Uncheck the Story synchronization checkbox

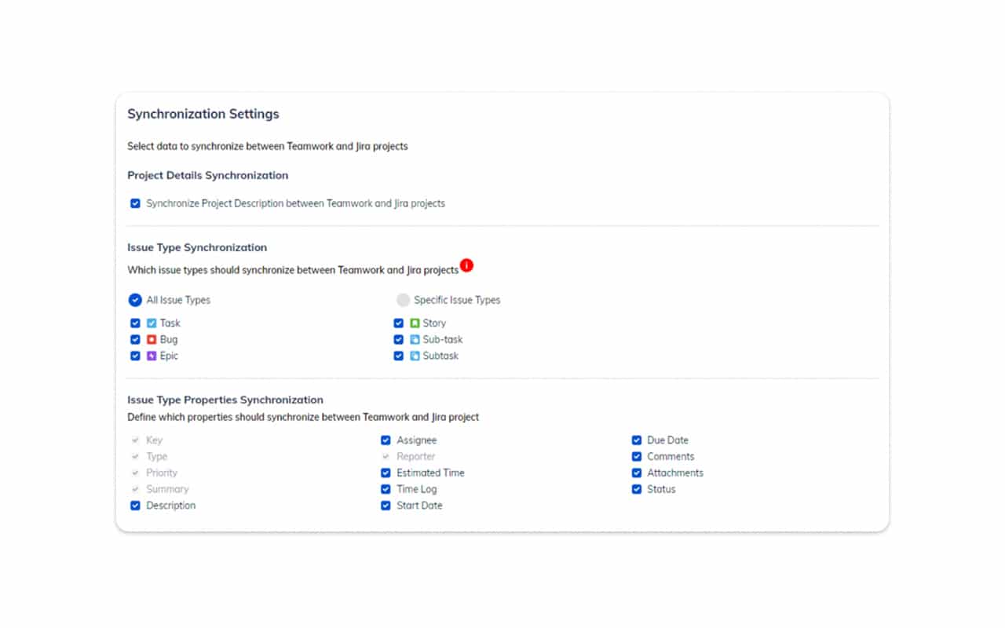pyautogui.click(x=399, y=323)
